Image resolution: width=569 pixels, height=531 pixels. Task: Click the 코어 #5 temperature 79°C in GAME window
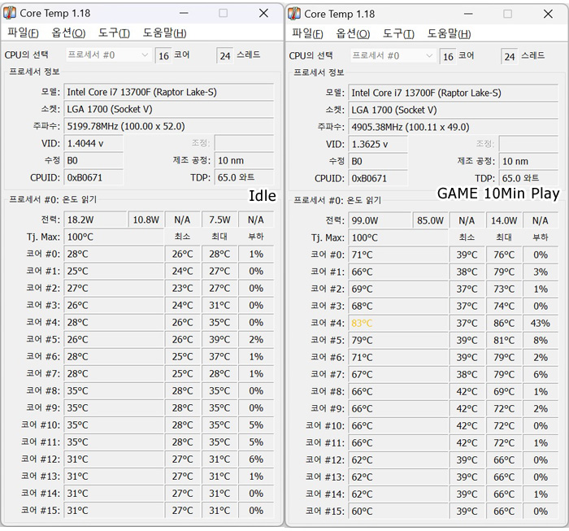click(398, 340)
